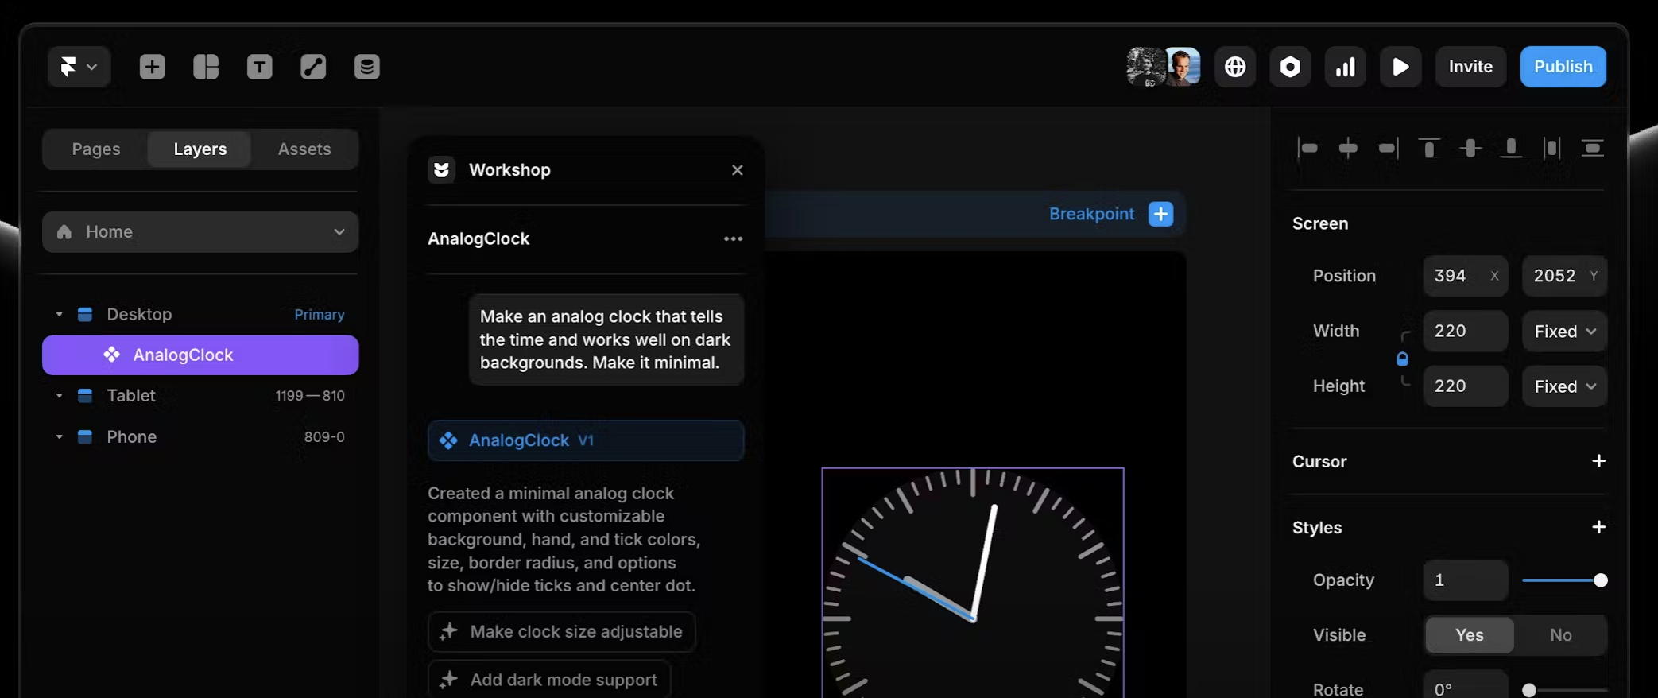Click align horizontal center icon
Screen dimensions: 1658x698
click(1348, 149)
